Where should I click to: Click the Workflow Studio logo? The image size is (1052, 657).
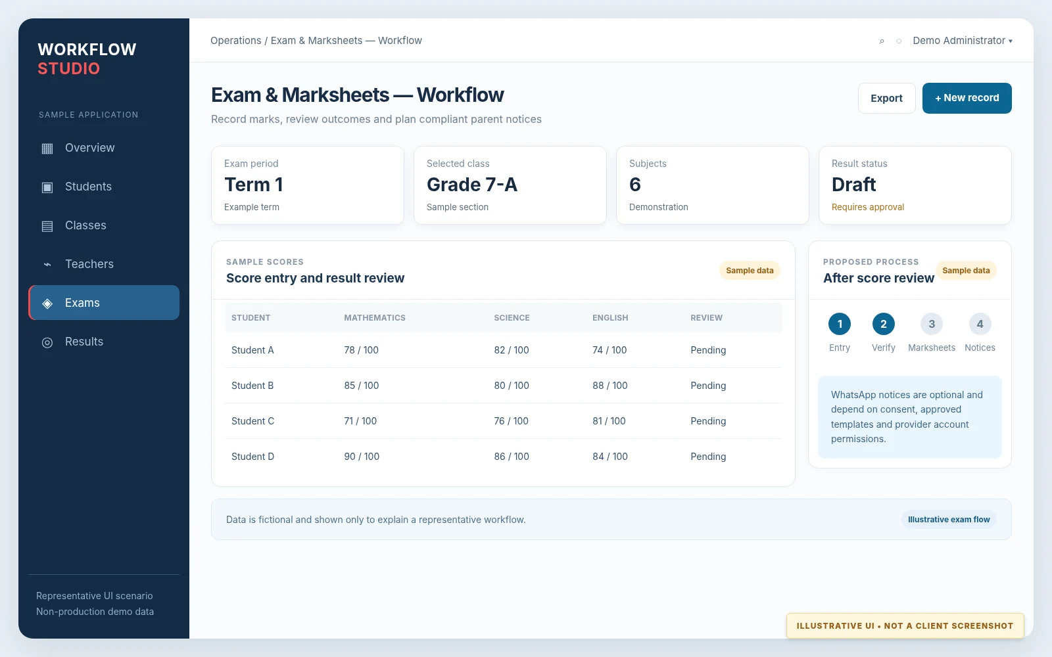pyautogui.click(x=87, y=59)
